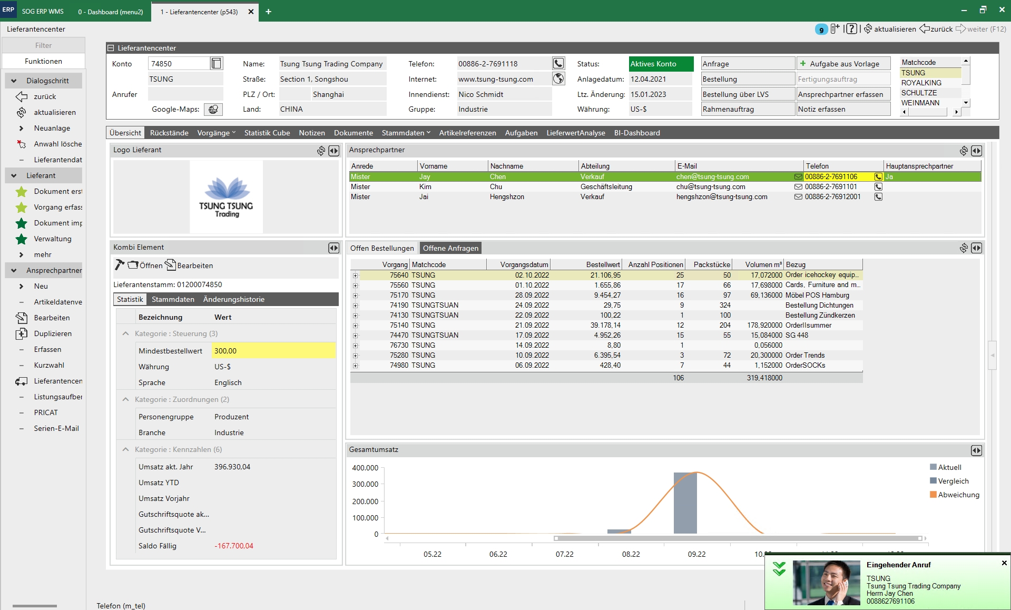Click the phone icon beside Telefon field
This screenshot has width=1011, height=610.
(x=558, y=64)
